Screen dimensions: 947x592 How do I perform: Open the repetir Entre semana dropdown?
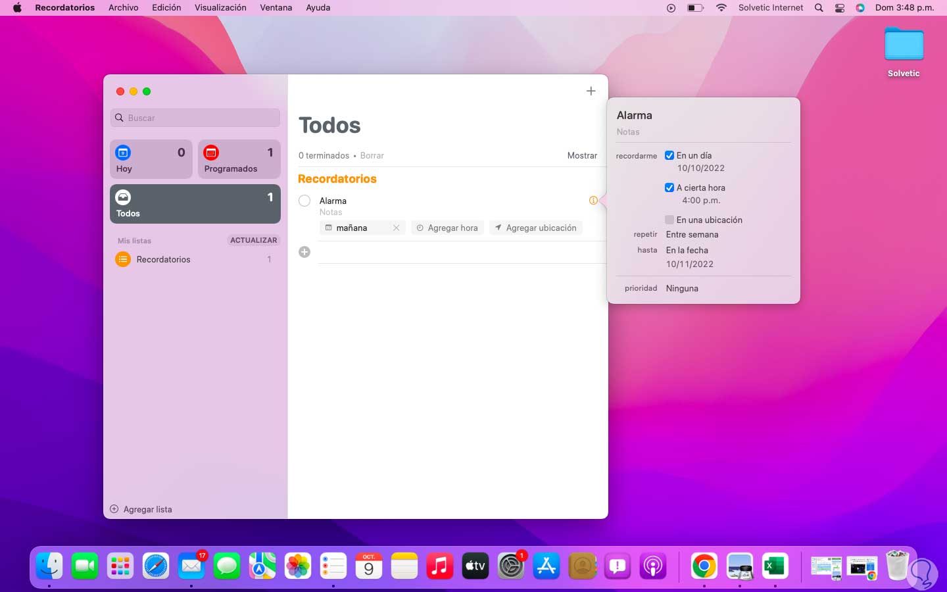click(692, 235)
